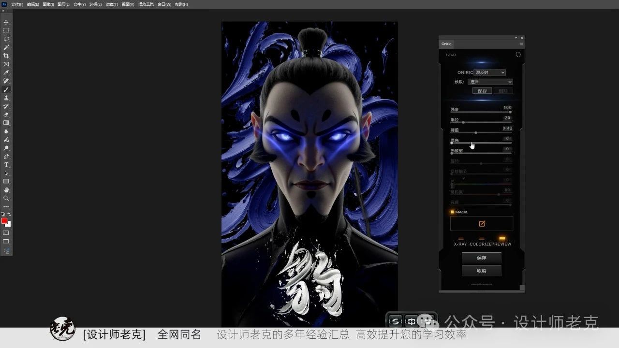The width and height of the screenshot is (619, 348).
Task: Open the preset 预设 dropdown
Action: click(490, 82)
